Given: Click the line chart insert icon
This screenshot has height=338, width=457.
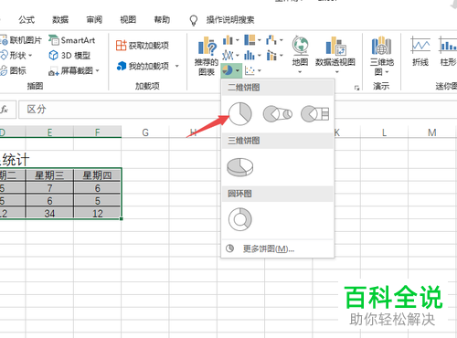Looking at the screenshot, I should click(228, 56).
